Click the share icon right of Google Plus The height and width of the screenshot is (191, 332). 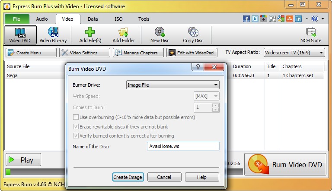(272, 19)
